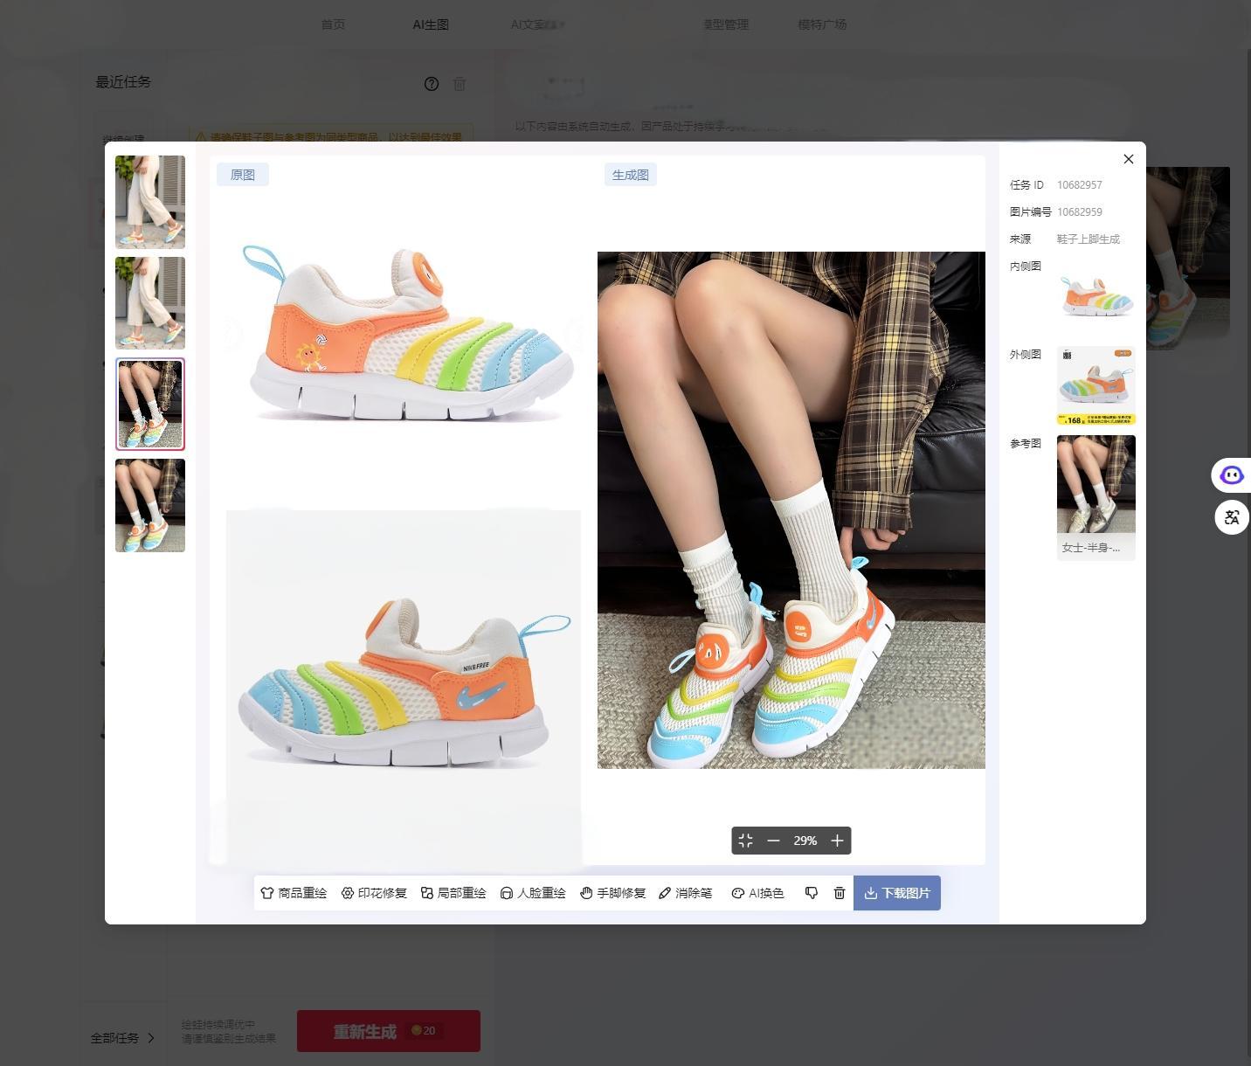
Task: Click the 参考图 reference thumbnail
Action: [1096, 484]
